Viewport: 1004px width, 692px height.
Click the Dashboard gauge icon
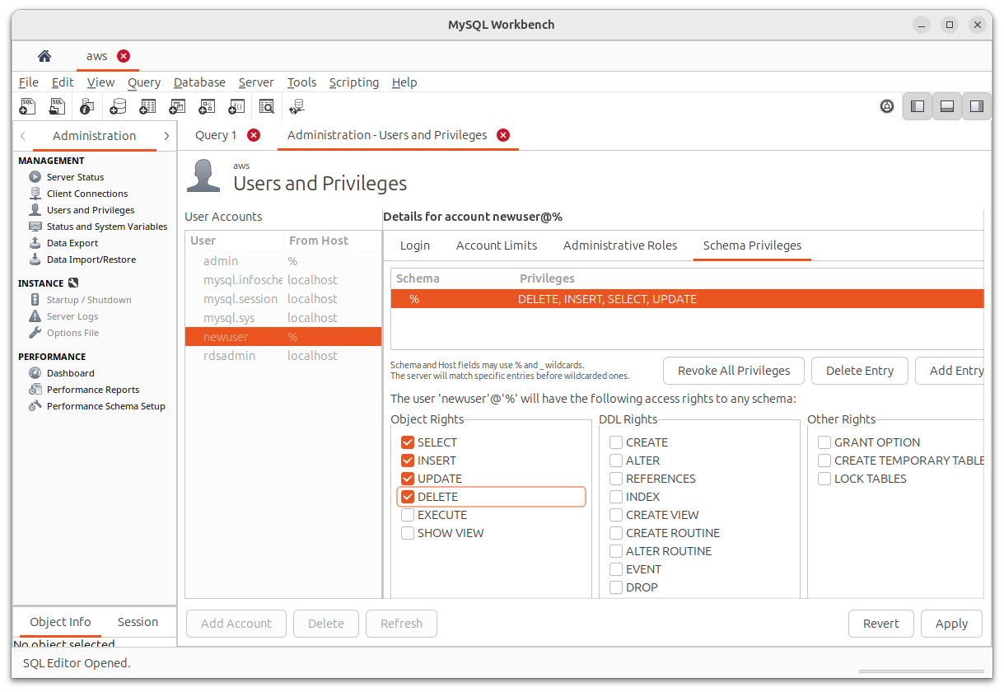tap(35, 373)
